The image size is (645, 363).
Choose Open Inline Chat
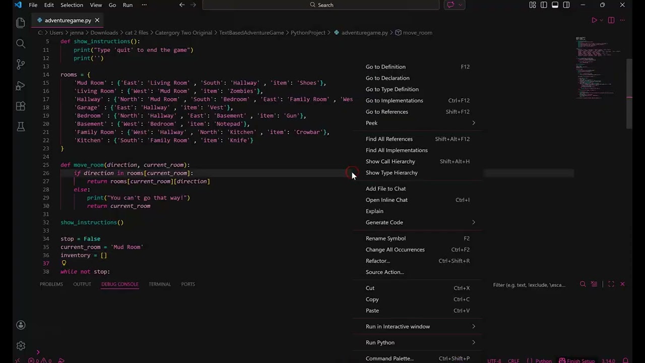coord(418,200)
